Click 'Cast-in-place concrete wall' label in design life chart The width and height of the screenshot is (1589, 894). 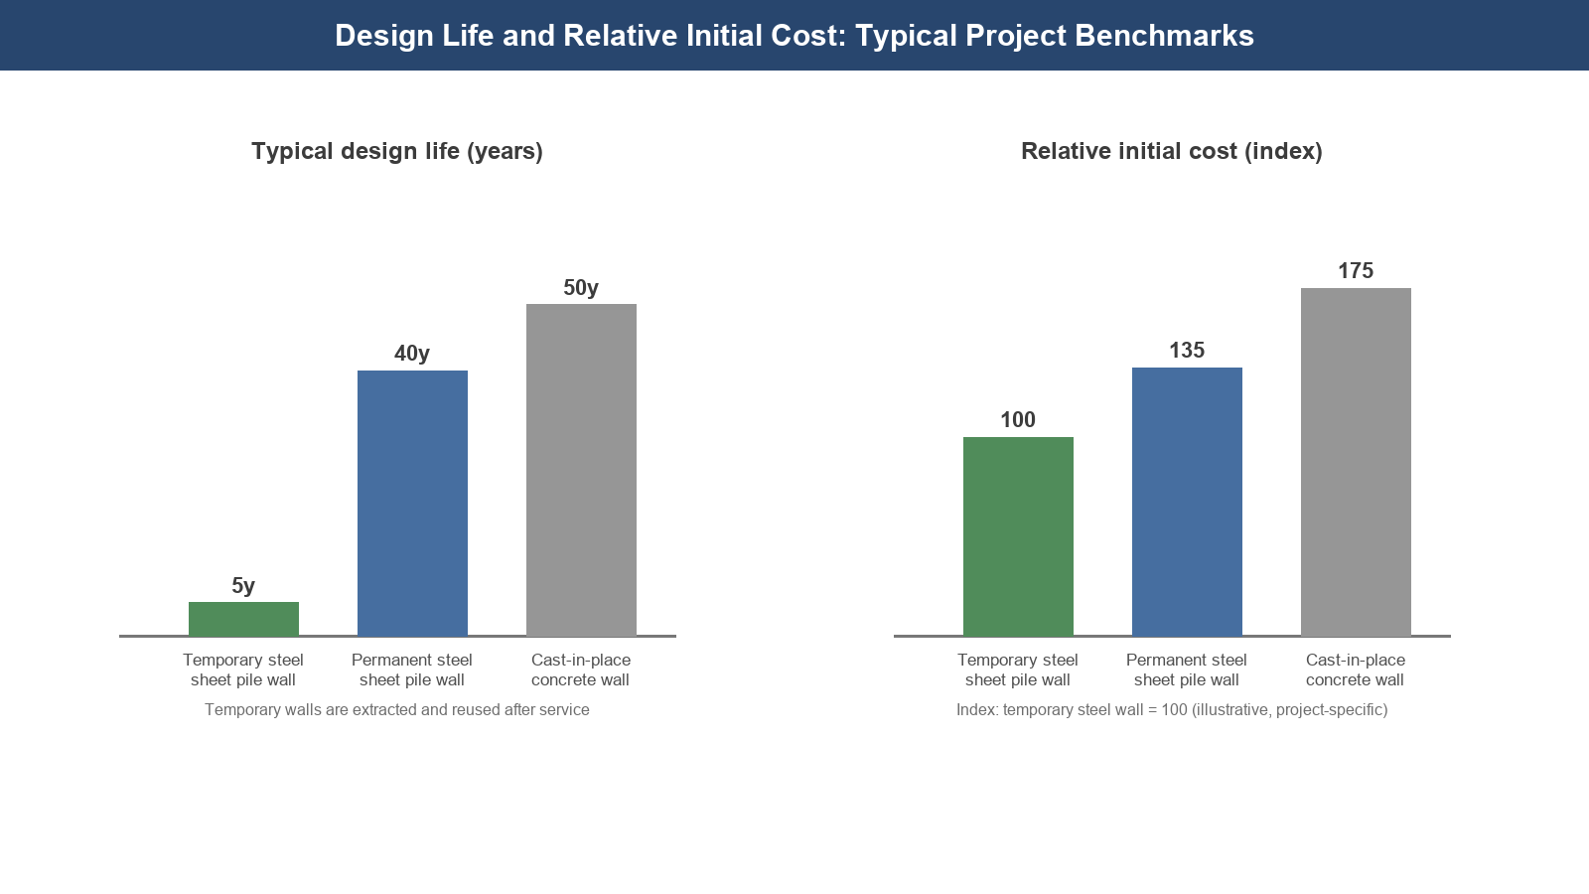(x=581, y=670)
